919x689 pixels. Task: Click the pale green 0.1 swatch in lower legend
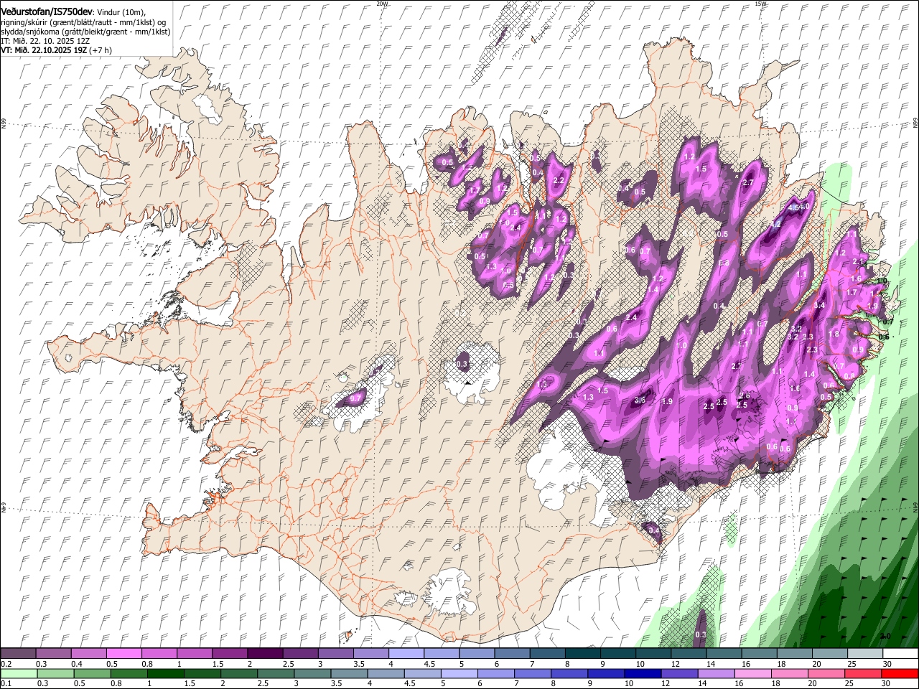click(19, 674)
